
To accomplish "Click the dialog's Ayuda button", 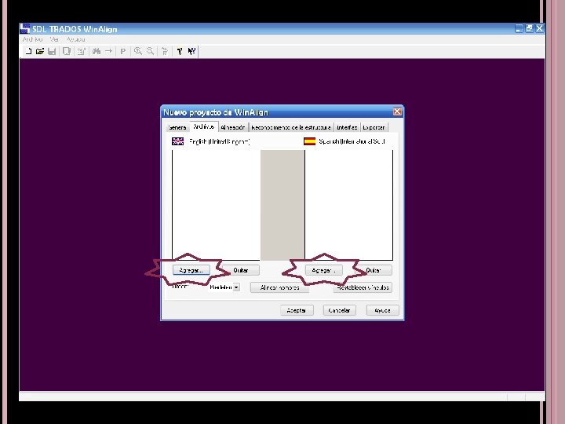I will [382, 310].
